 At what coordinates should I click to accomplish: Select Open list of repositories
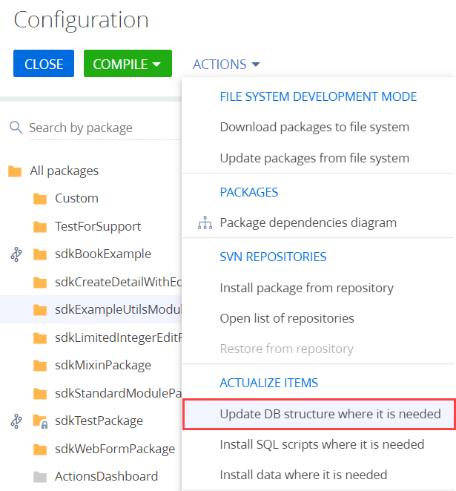[x=287, y=318]
